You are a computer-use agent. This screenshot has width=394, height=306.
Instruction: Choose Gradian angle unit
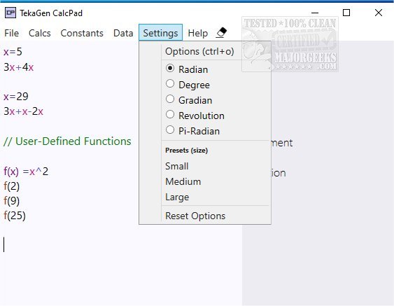click(x=189, y=100)
